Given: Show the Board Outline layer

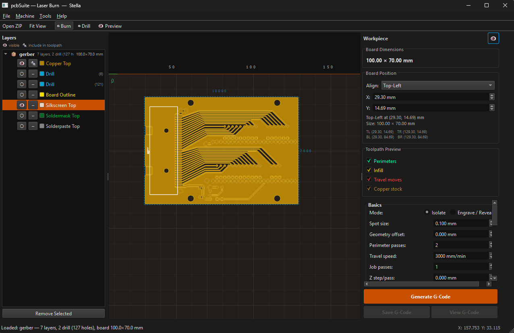Looking at the screenshot, I should coord(22,95).
